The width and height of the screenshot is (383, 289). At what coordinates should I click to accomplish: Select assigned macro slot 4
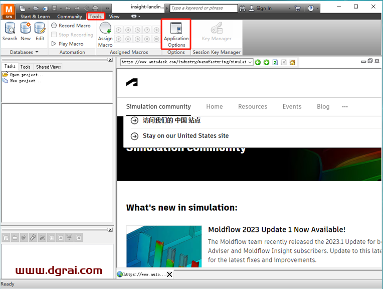(x=128, y=39)
